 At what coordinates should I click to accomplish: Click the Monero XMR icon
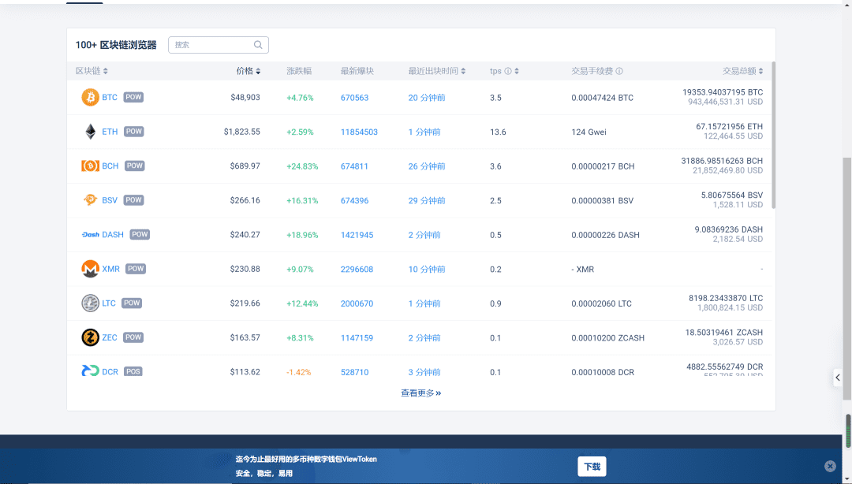pyautogui.click(x=90, y=269)
